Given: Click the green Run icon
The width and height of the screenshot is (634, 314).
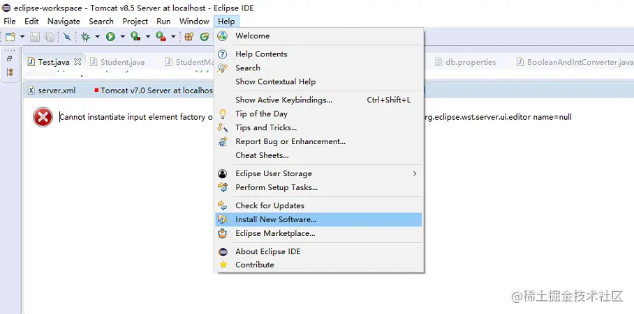Looking at the screenshot, I should (110, 37).
